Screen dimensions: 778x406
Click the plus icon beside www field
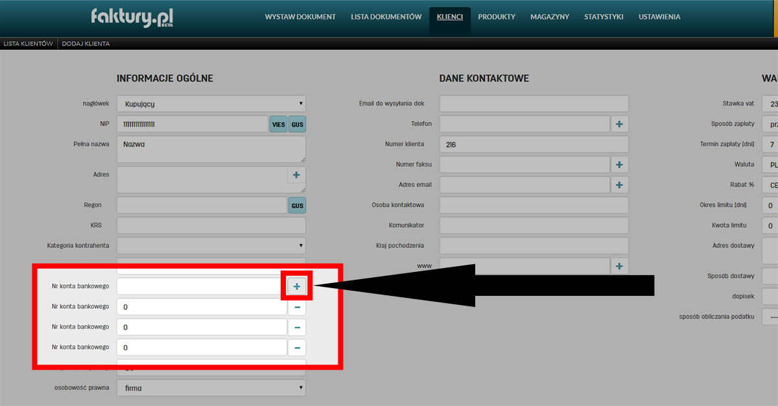619,266
